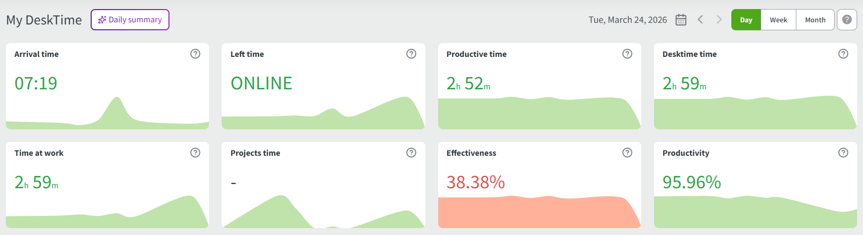Image resolution: width=863 pixels, height=235 pixels.
Task: Go to the next day arrow
Action: tap(719, 20)
